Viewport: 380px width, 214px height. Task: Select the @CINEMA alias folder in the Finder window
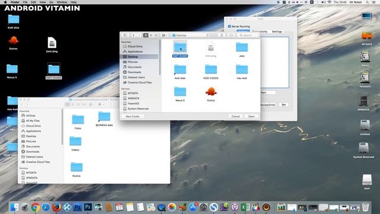[104, 119]
